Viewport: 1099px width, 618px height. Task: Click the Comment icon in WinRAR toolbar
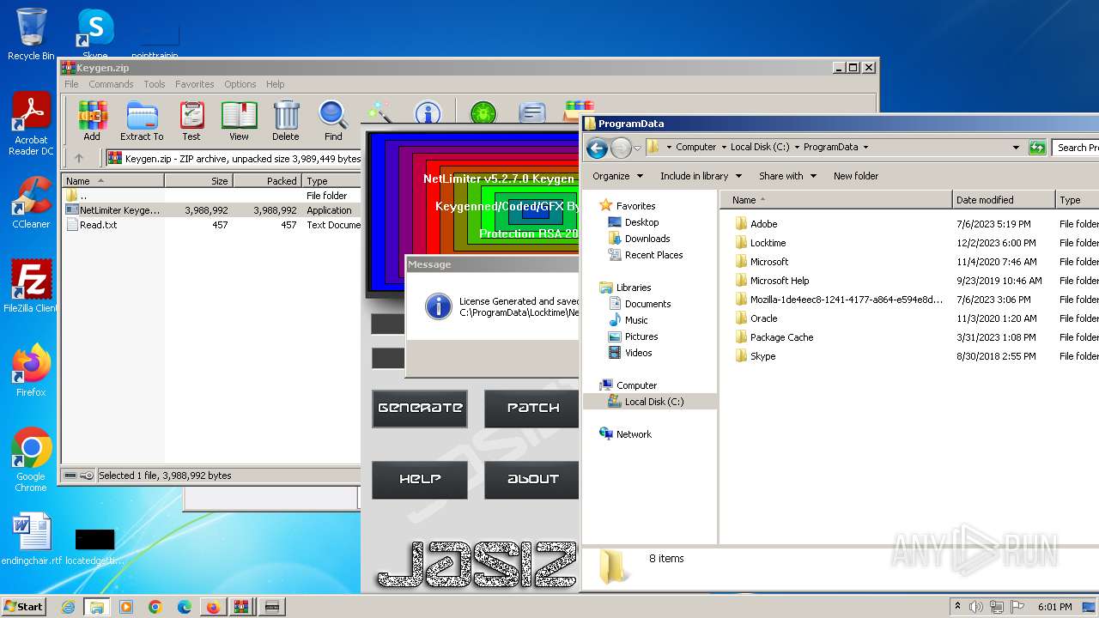click(x=532, y=112)
